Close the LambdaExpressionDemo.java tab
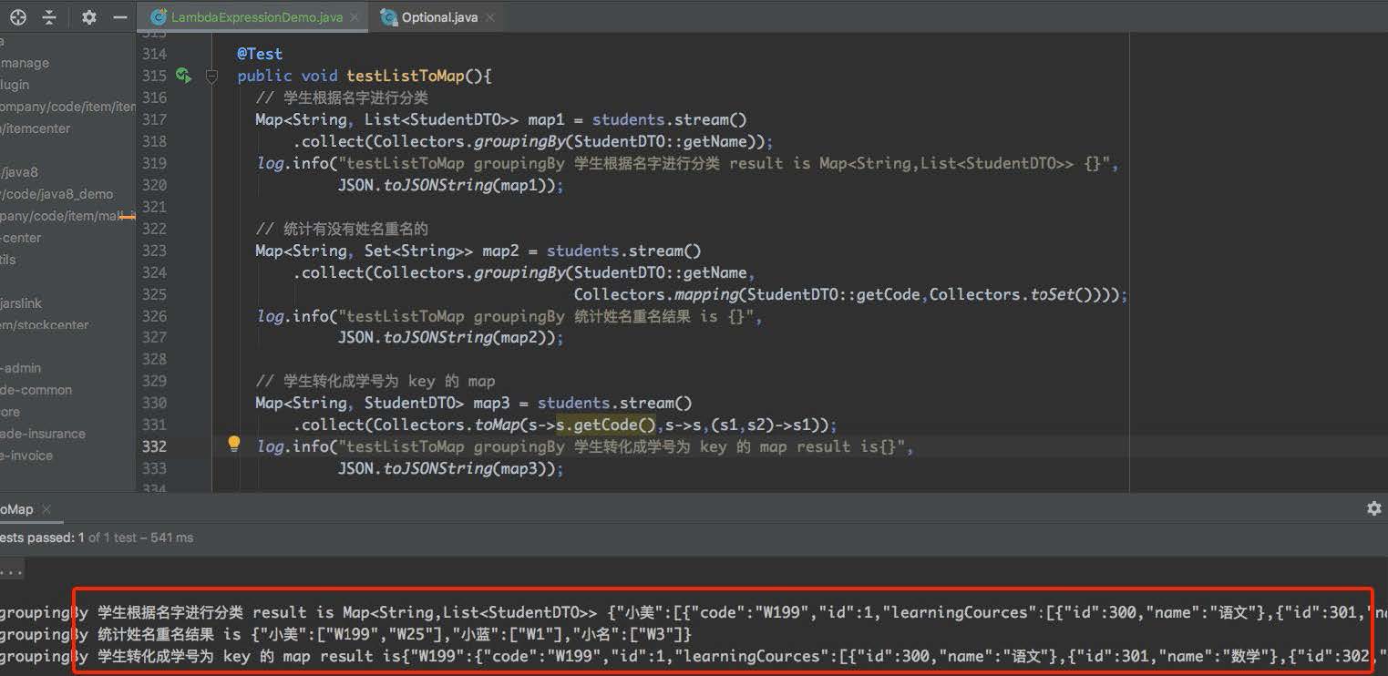 355,16
